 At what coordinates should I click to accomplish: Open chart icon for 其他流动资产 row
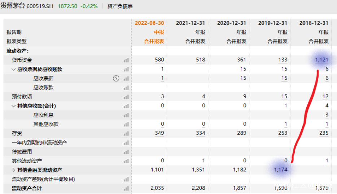point(126,161)
